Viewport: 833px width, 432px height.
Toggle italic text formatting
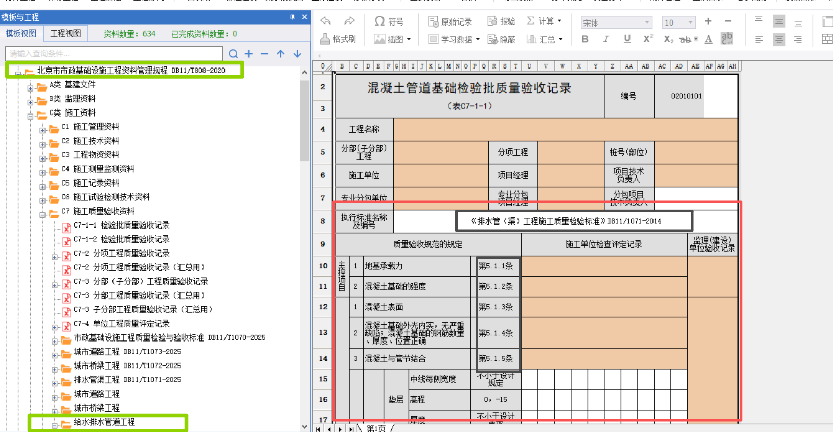point(606,39)
